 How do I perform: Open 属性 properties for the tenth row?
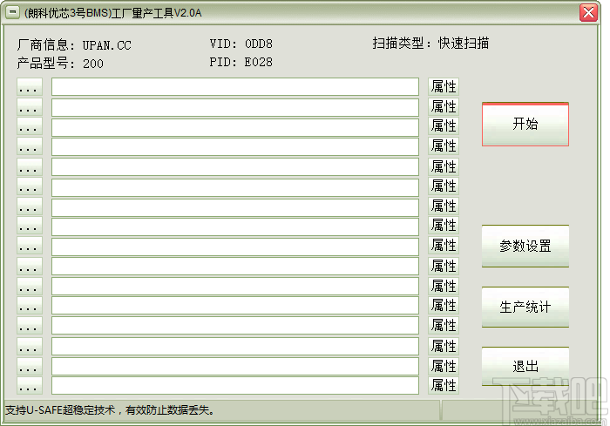[444, 266]
